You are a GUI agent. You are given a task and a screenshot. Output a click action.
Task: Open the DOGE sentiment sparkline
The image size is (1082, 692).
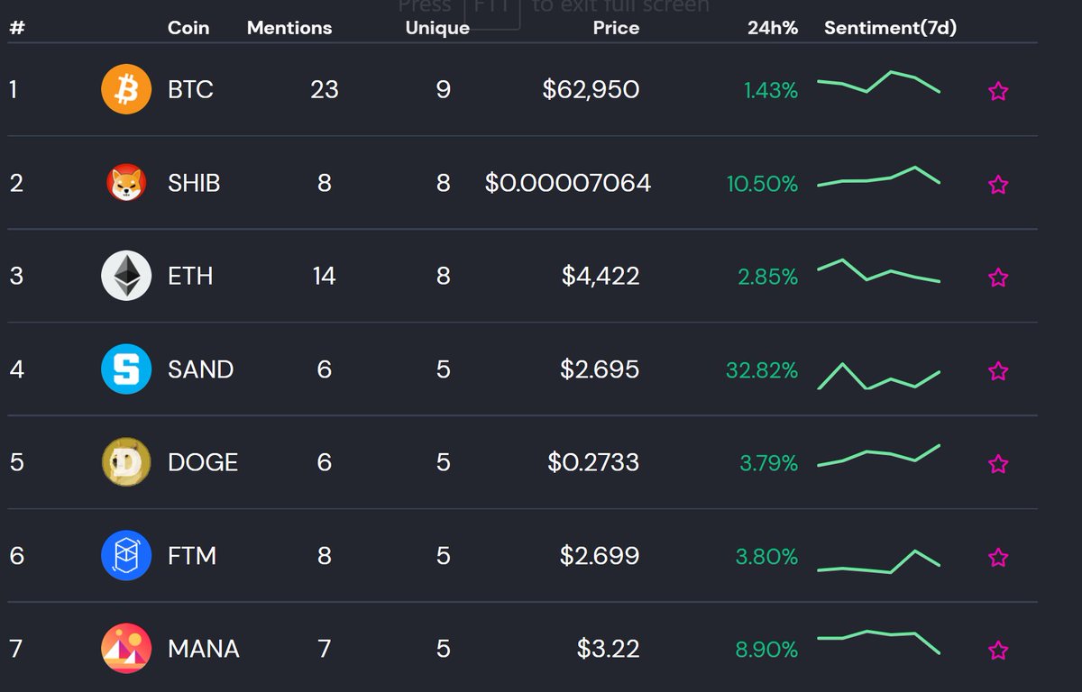tap(878, 455)
